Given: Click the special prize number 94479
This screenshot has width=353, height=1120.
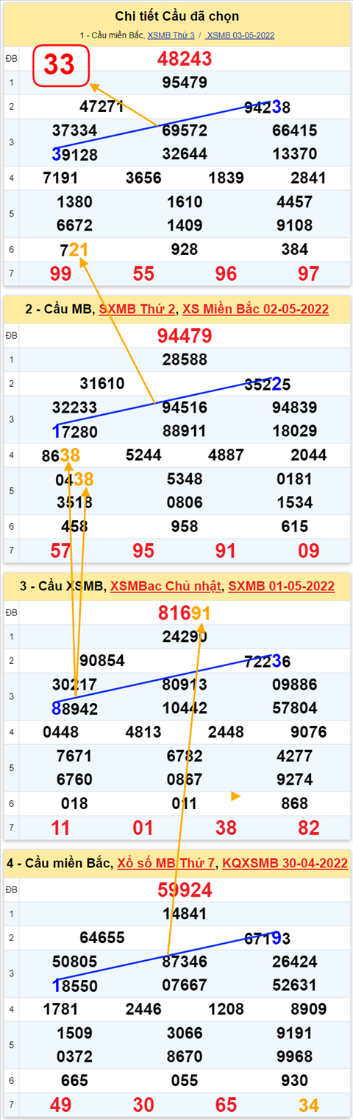Looking at the screenshot, I should click(185, 337).
